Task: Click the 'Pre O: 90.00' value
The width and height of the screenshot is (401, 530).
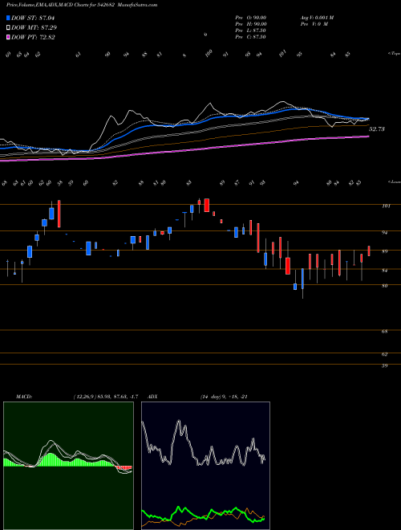Action: pyautogui.click(x=251, y=18)
